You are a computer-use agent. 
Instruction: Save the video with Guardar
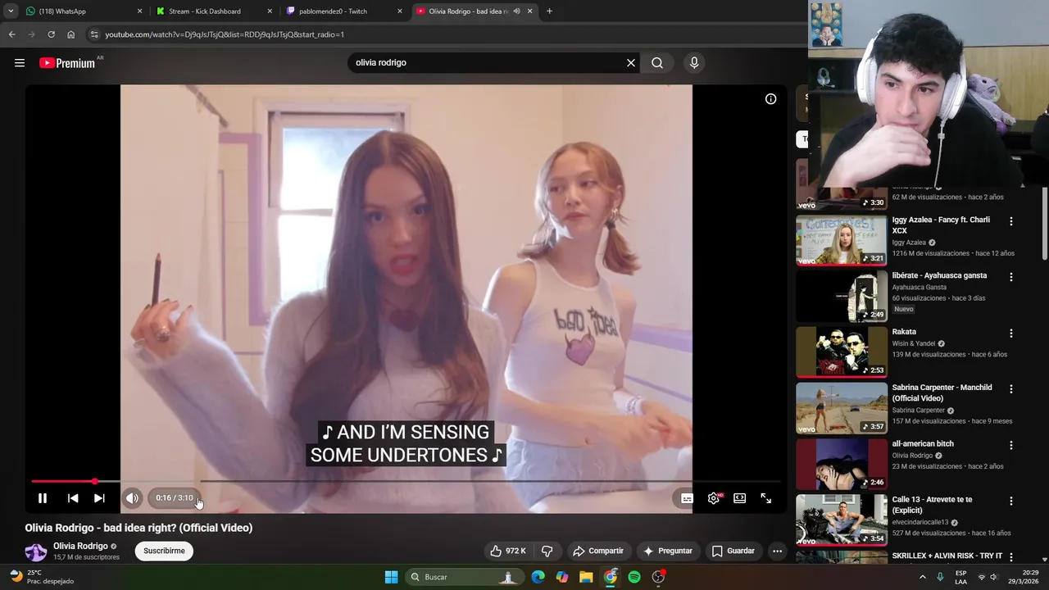point(733,551)
